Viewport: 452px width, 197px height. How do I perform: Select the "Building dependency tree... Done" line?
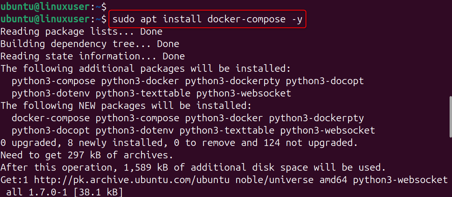pos(90,43)
